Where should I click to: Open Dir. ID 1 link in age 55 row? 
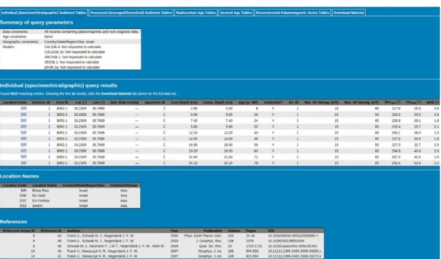298,144
